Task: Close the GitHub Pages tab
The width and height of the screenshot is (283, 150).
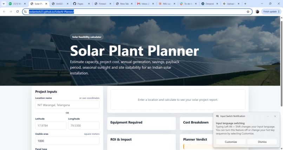Action: [x=89, y=4]
